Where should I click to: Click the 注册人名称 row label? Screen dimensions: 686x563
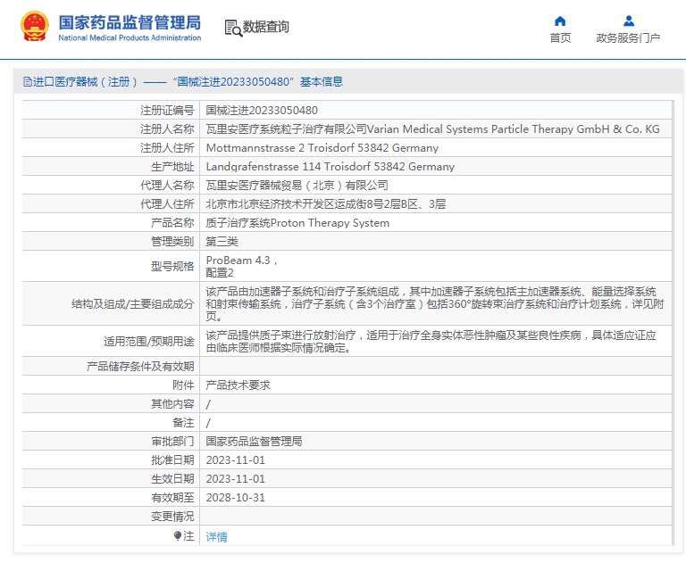point(167,129)
